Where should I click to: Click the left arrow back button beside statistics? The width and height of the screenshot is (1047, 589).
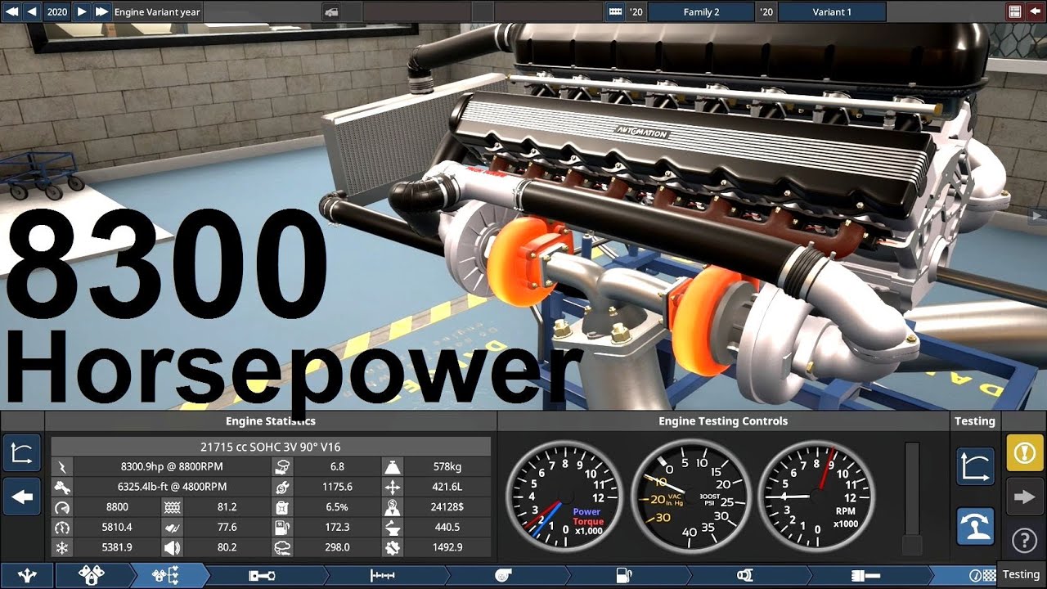[x=22, y=497]
